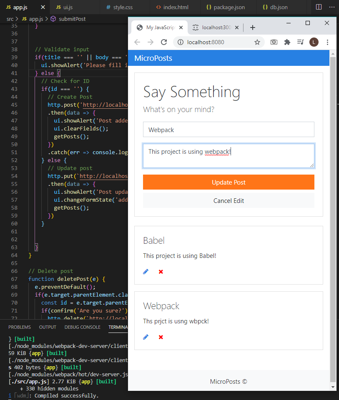Open the DEBUG CONSOLE panel tab
Image resolution: width=339 pixels, height=400 pixels.
(83, 327)
